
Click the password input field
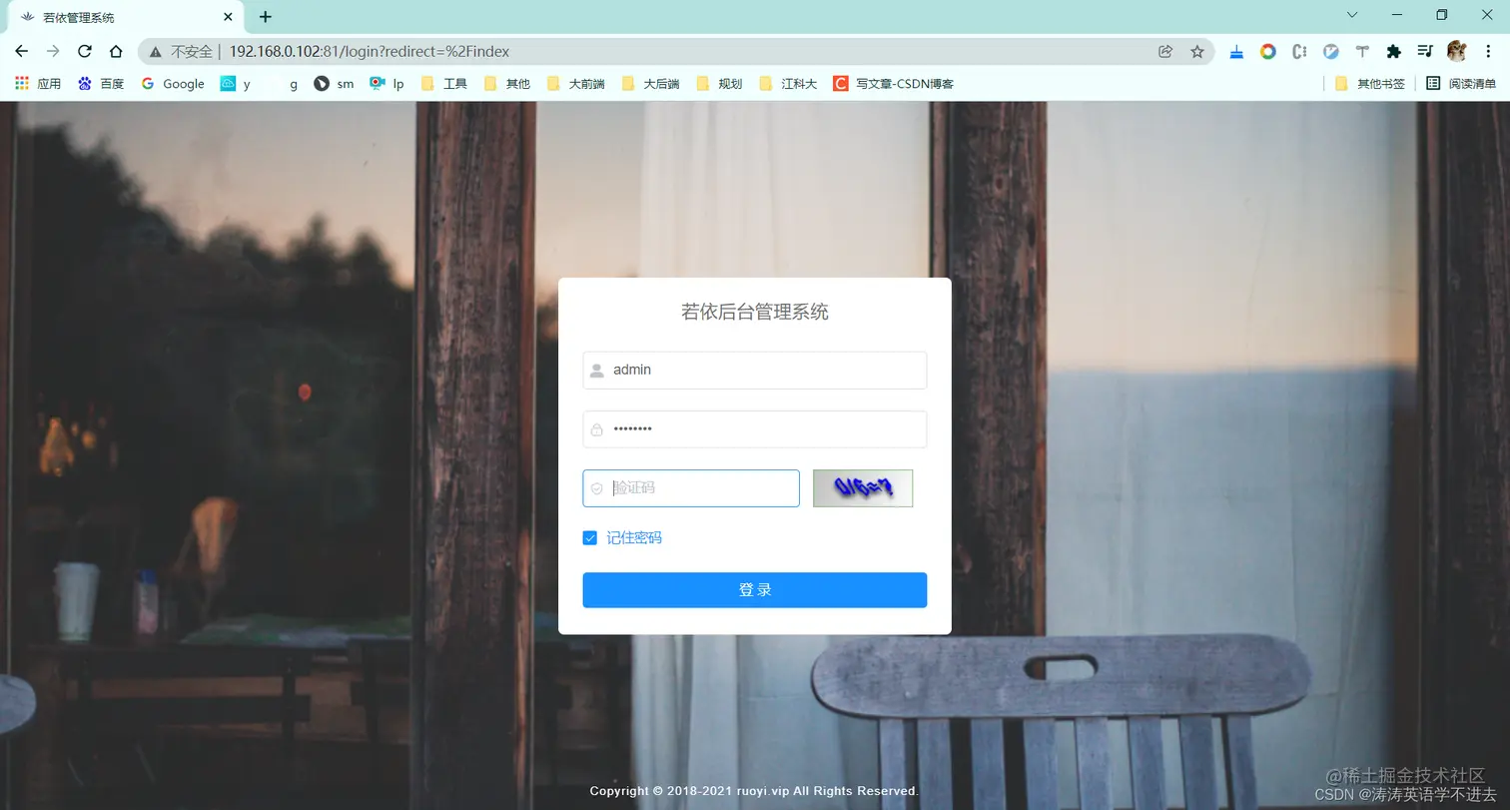[754, 429]
